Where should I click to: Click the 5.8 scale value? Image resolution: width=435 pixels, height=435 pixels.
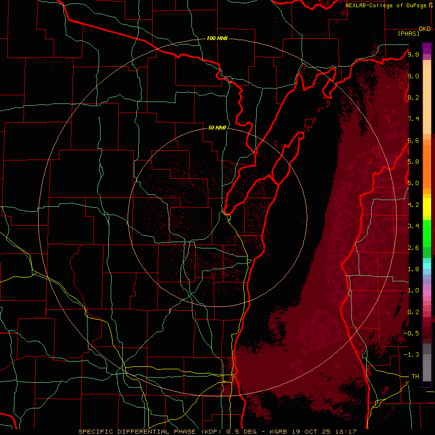click(413, 162)
